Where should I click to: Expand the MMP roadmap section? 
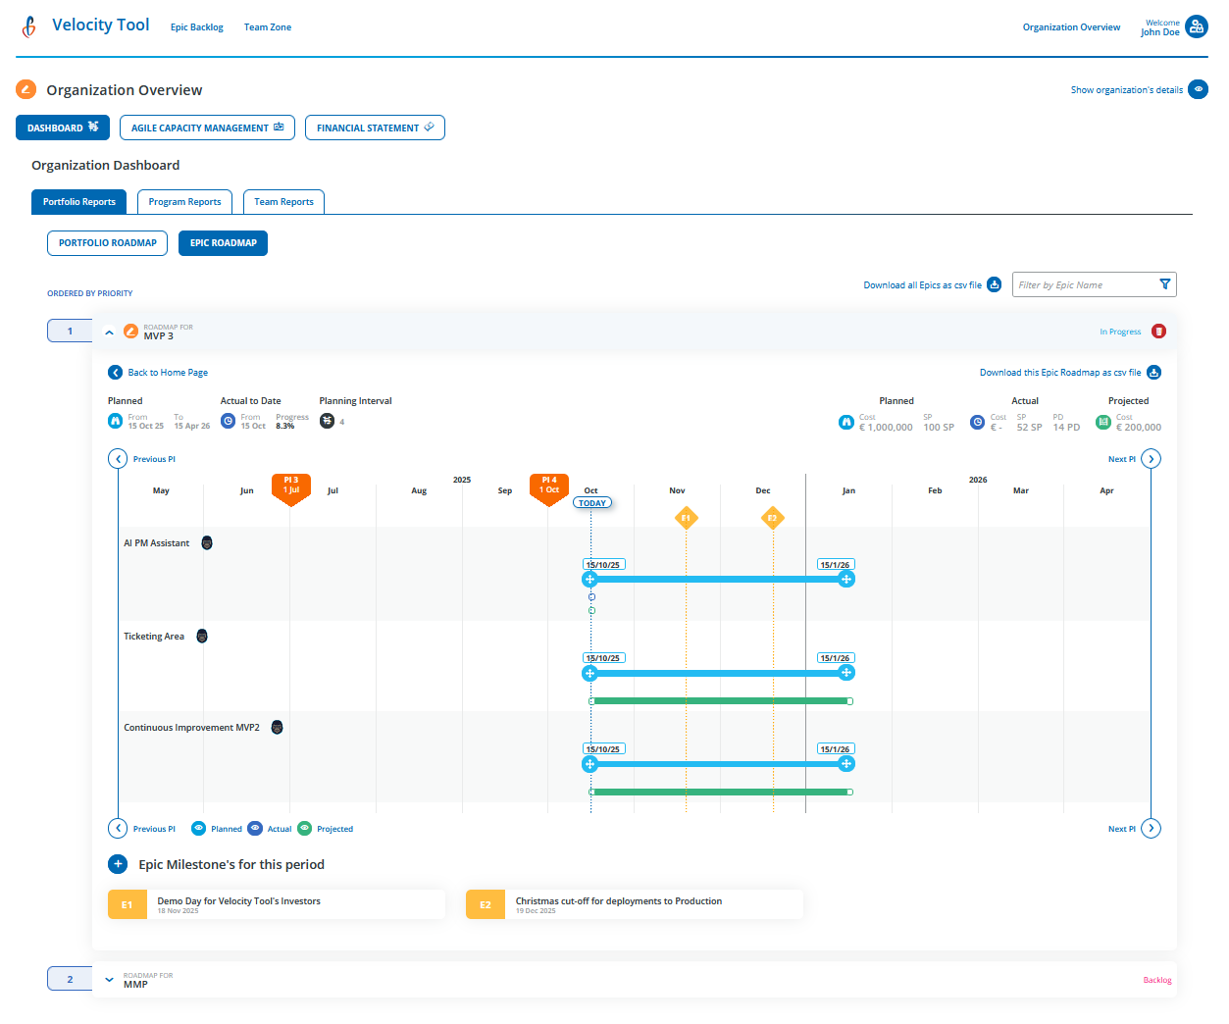point(109,979)
